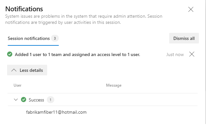Select the fabrikamfiber11@hotmail.com user row

pyautogui.click(x=56, y=112)
